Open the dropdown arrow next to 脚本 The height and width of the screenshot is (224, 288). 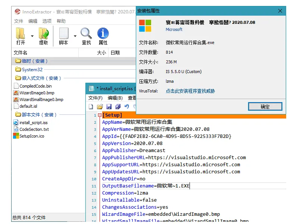(75, 36)
